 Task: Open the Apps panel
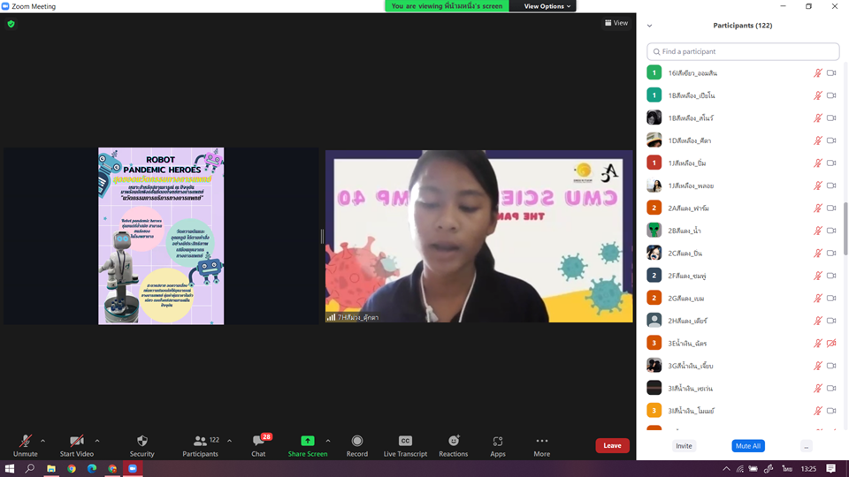[498, 445]
